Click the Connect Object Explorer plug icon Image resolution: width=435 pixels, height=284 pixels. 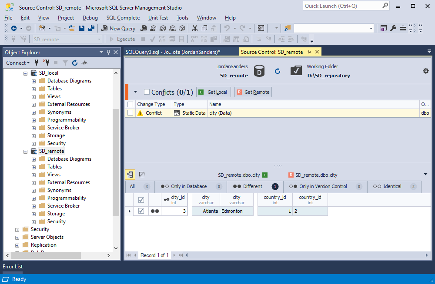pyautogui.click(x=37, y=63)
